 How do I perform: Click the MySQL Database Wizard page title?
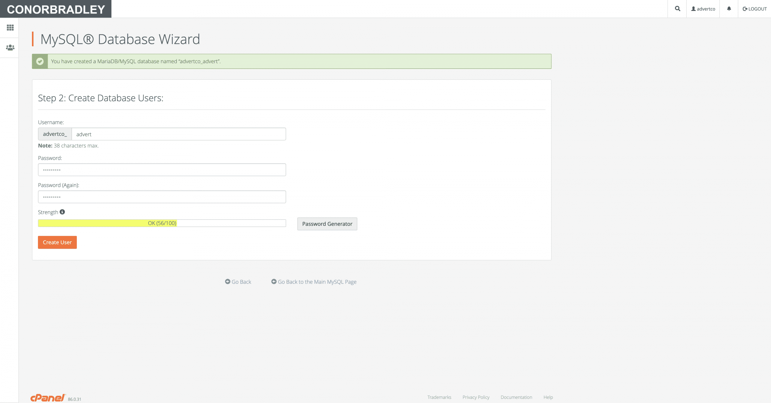click(x=120, y=39)
